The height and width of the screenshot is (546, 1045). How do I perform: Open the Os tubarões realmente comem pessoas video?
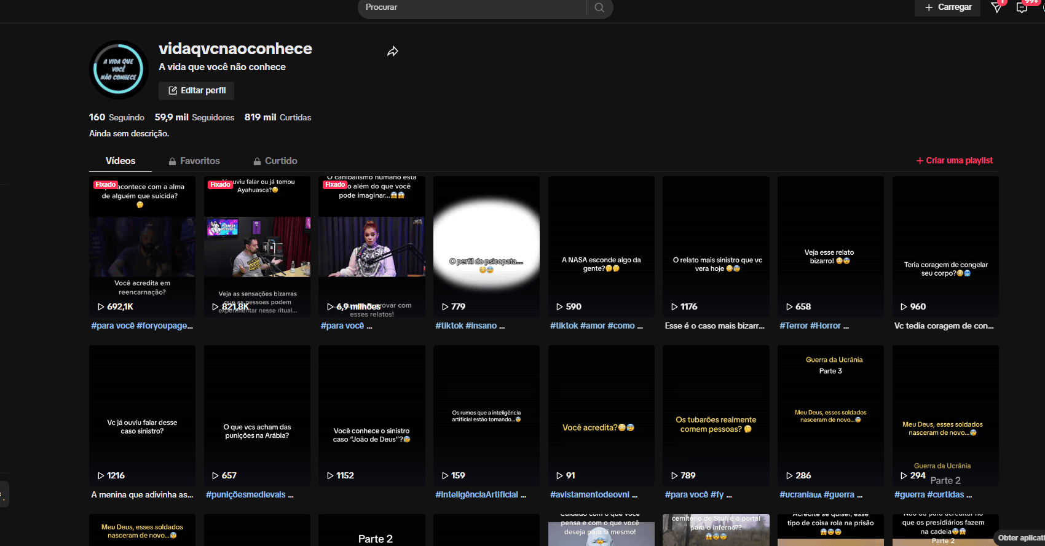716,416
